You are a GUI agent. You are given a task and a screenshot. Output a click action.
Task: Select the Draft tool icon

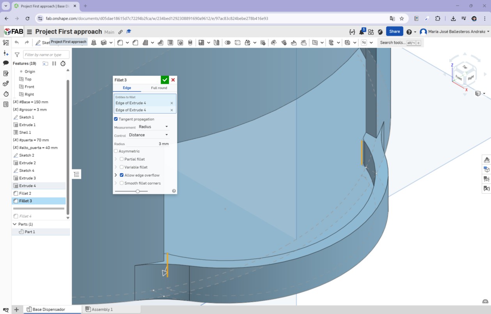[x=145, y=43]
